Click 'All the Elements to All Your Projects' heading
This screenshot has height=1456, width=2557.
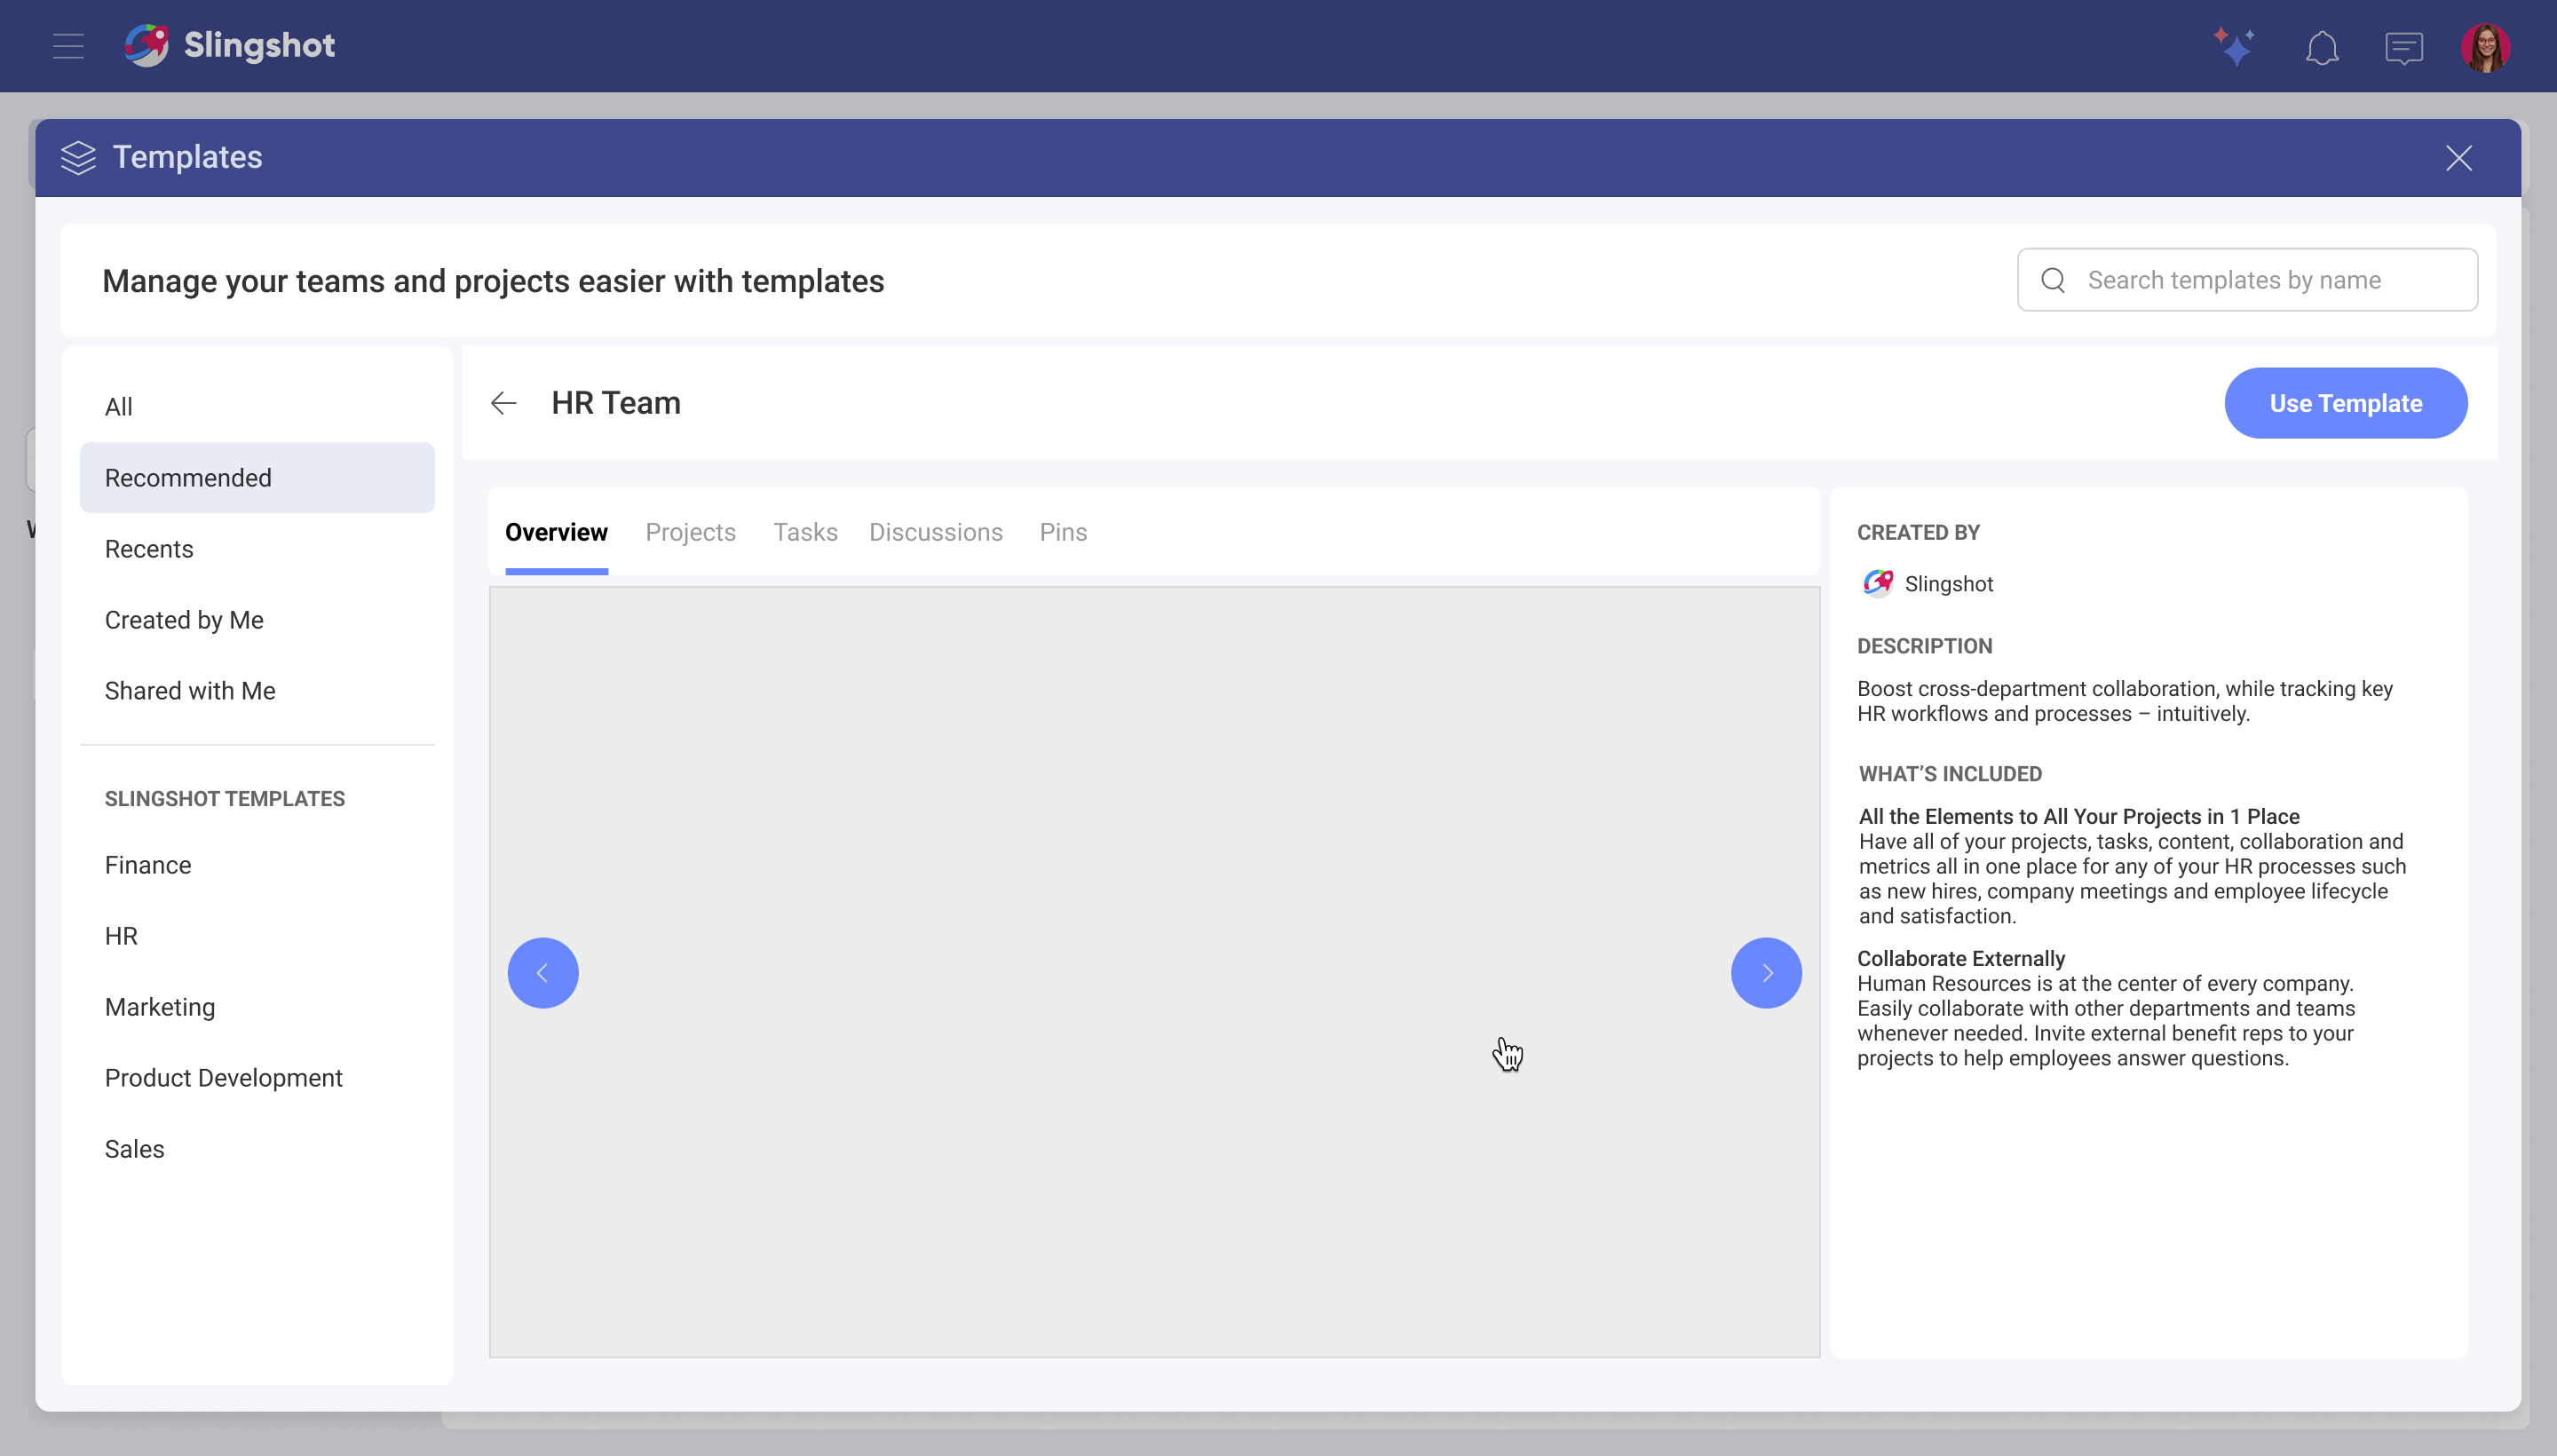coord(2079,816)
